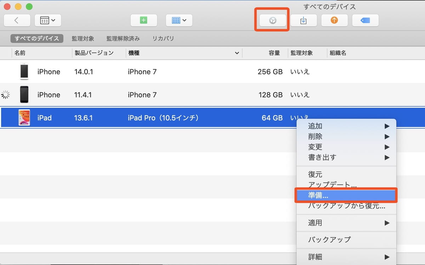This screenshot has height=265, width=425.
Task: Click the blue Tag toolbar button
Action: (365, 20)
